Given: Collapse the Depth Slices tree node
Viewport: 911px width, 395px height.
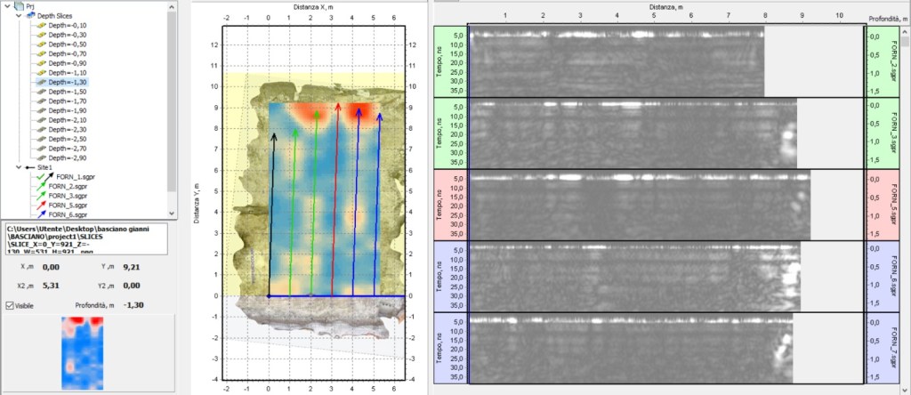Looking at the screenshot, I should click(x=20, y=15).
